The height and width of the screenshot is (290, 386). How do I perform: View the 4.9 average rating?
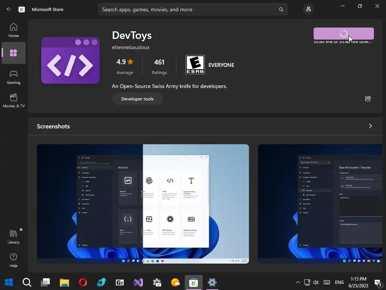[x=125, y=66]
